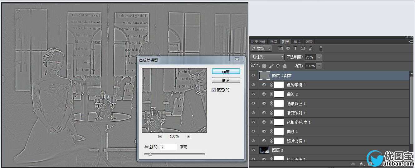Image resolution: width=415 pixels, height=168 pixels.
Task: Click the filter preview image in the dialog
Action: [x=174, y=100]
